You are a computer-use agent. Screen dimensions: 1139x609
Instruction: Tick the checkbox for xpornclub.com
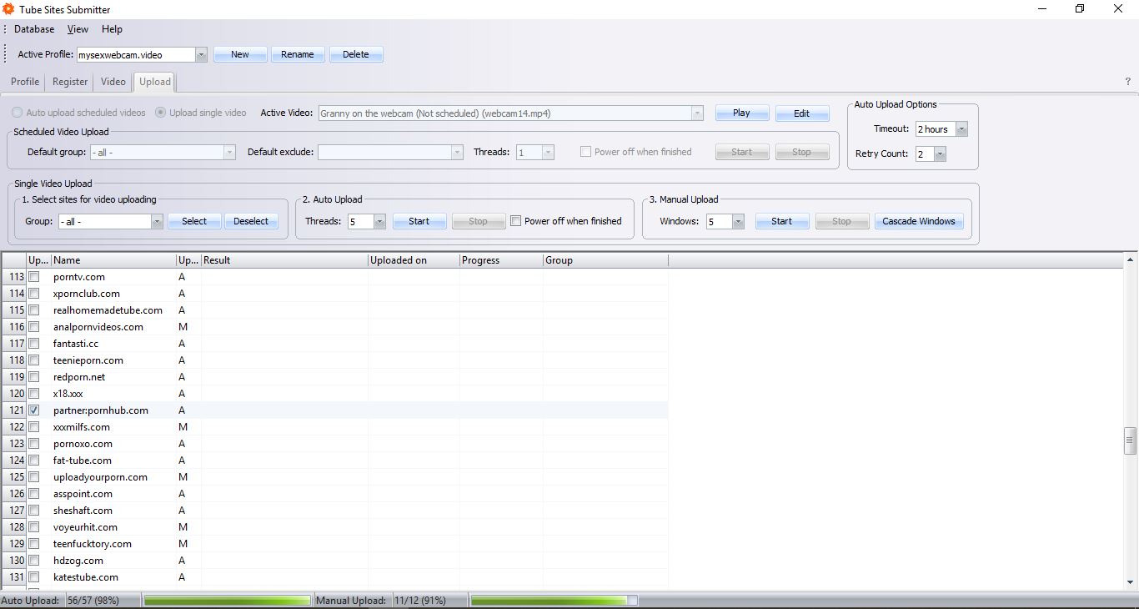coord(34,294)
